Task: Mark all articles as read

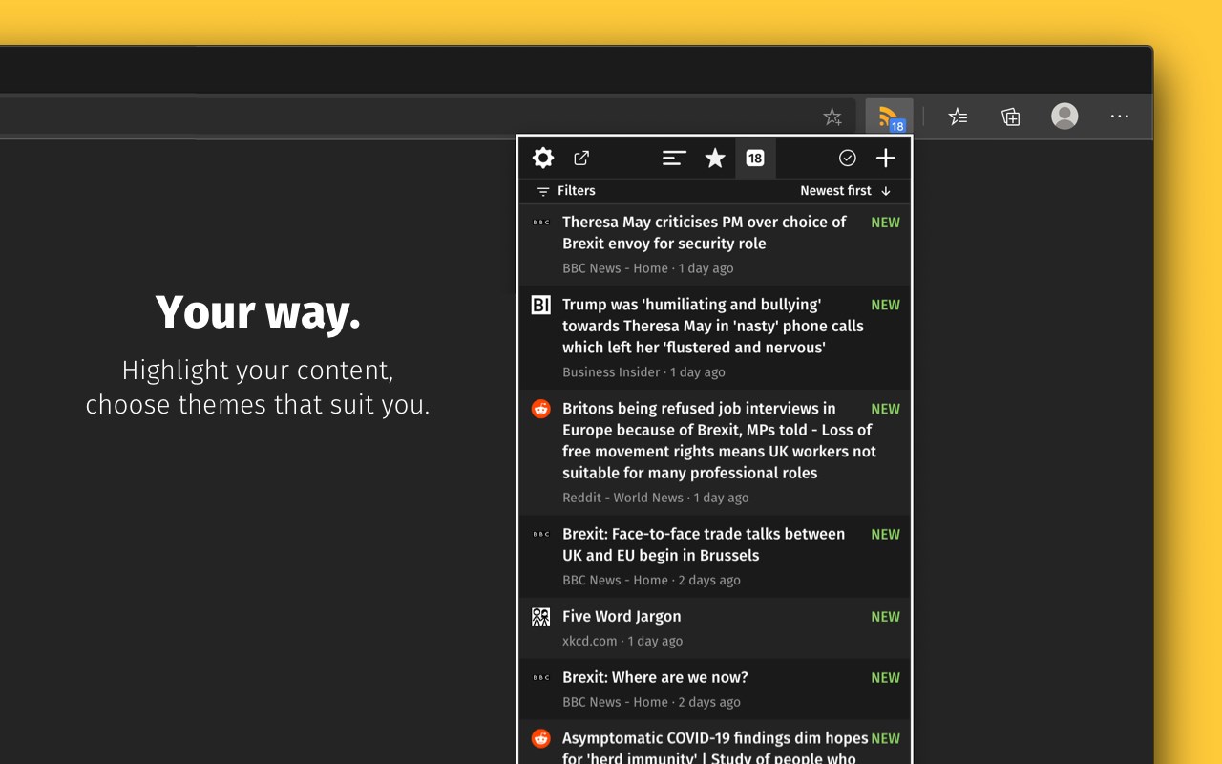Action: tap(847, 159)
